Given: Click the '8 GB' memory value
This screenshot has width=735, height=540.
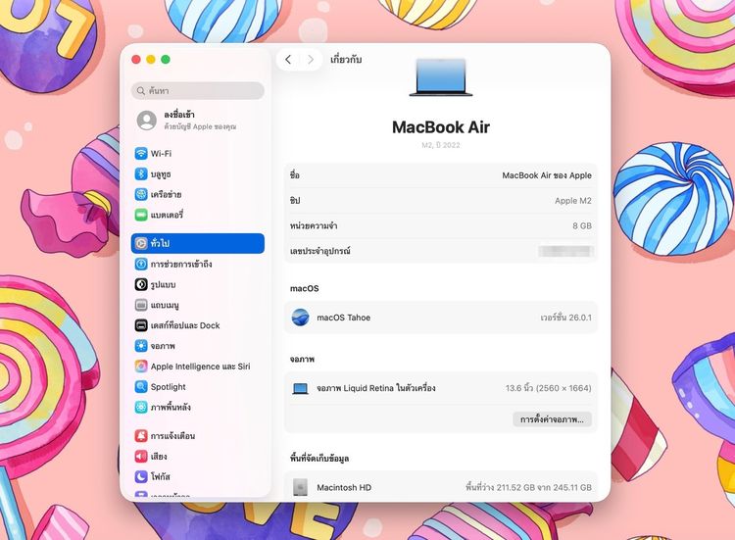Looking at the screenshot, I should [x=582, y=225].
